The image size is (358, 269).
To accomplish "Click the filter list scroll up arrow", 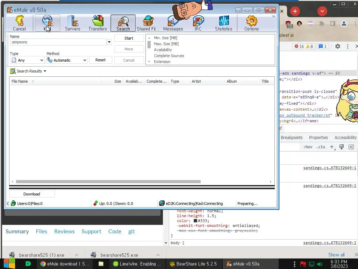I will pos(149,38).
